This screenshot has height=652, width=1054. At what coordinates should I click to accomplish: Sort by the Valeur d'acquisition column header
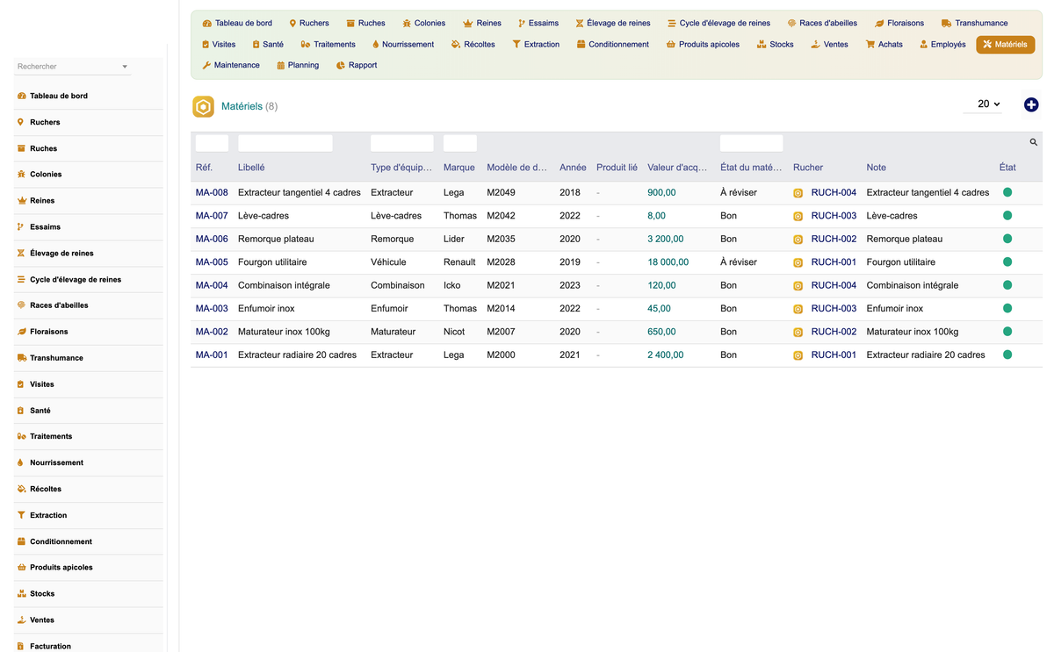click(677, 168)
